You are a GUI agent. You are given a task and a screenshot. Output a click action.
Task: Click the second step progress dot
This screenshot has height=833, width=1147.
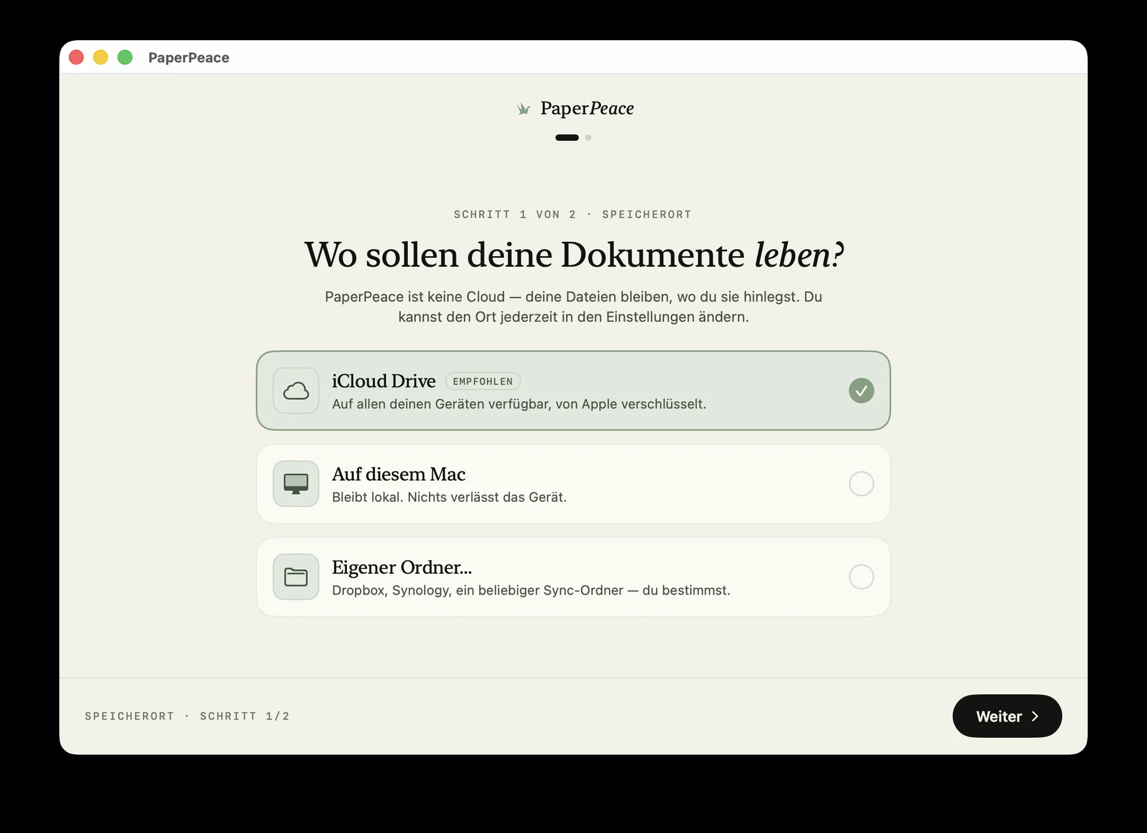(x=588, y=138)
